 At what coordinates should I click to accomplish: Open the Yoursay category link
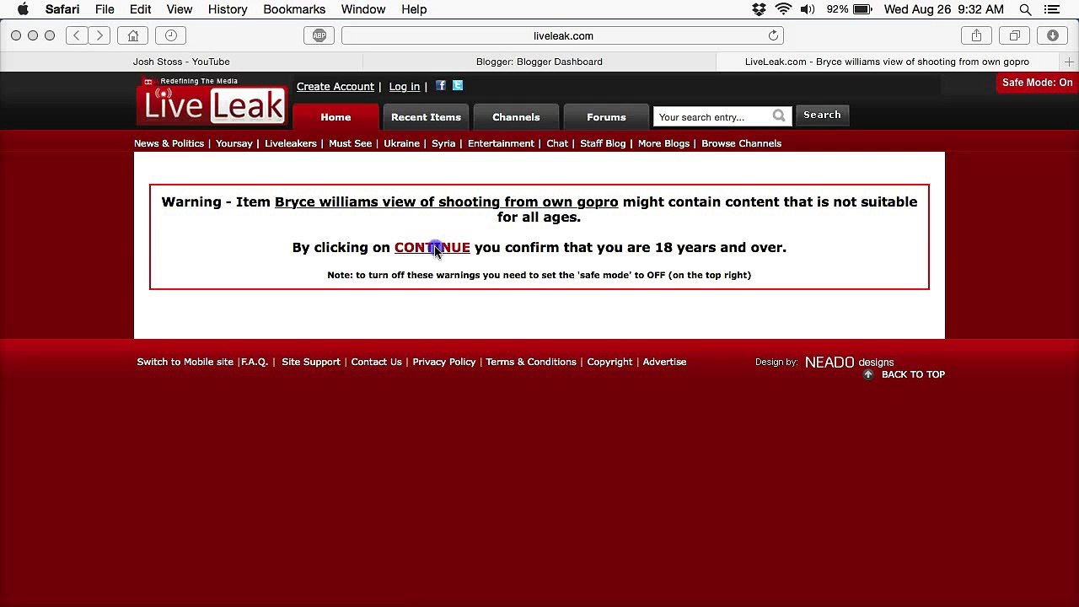pos(234,143)
